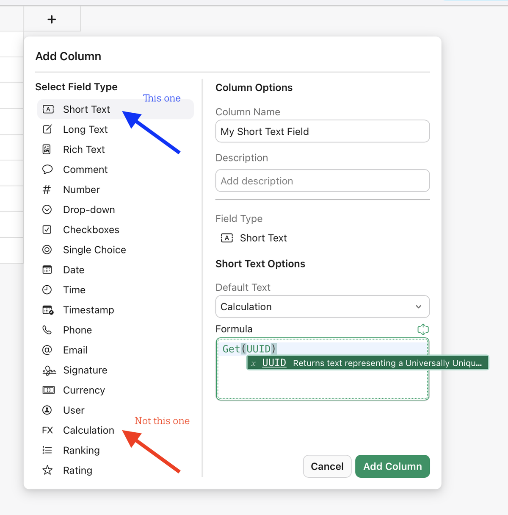The image size is (508, 515).
Task: Select User label in list
Action: [x=74, y=410]
